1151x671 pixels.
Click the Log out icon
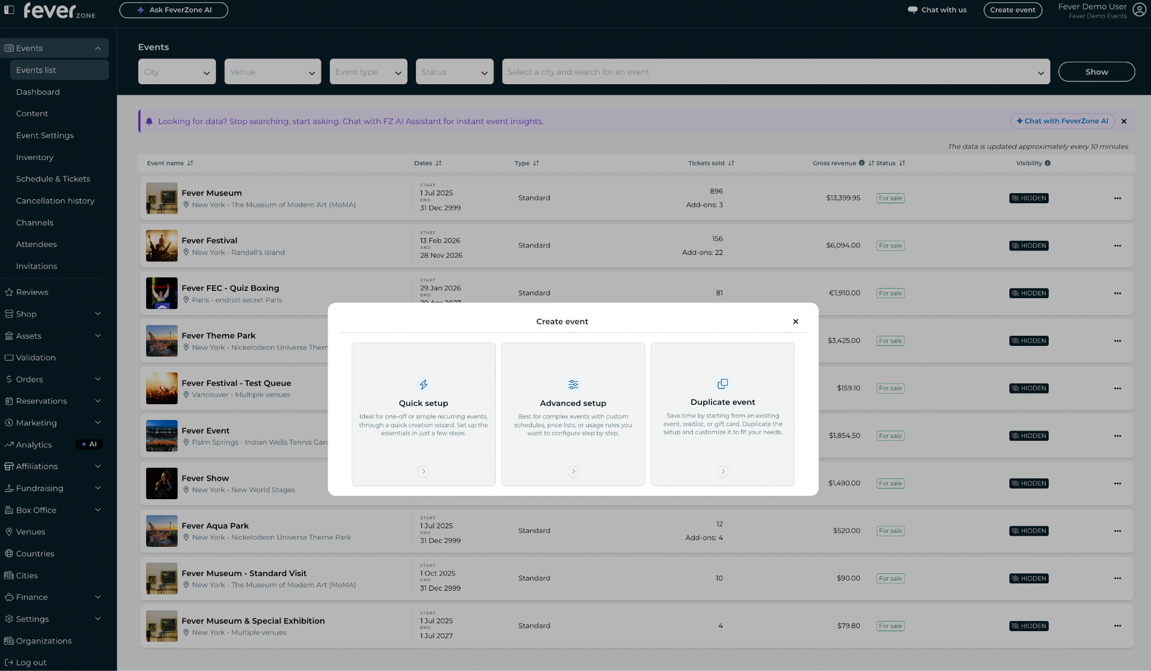(9, 663)
